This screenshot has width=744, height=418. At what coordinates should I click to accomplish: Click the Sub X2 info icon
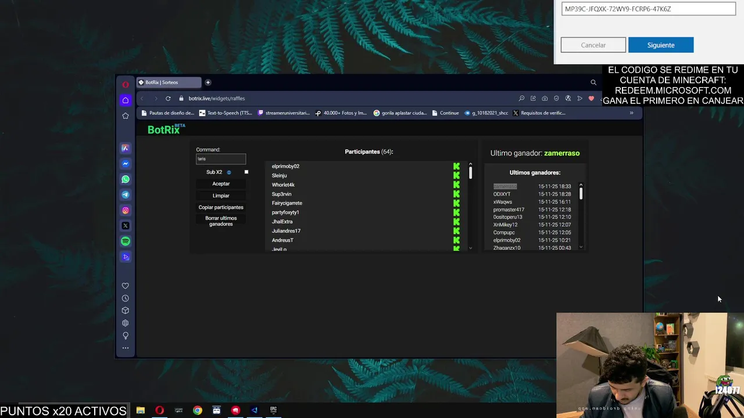(x=229, y=172)
